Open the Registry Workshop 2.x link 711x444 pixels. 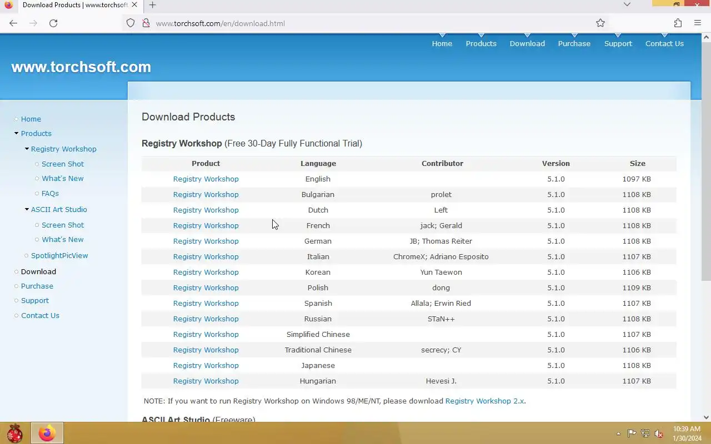pyautogui.click(x=484, y=401)
